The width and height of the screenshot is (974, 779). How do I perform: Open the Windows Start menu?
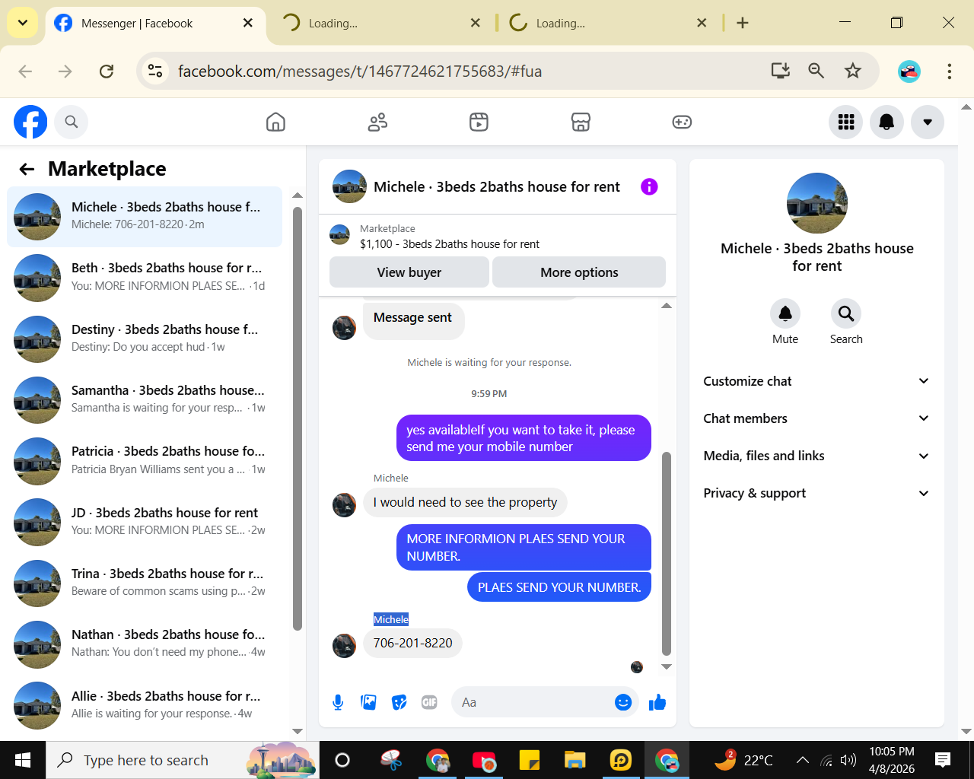pos(23,760)
